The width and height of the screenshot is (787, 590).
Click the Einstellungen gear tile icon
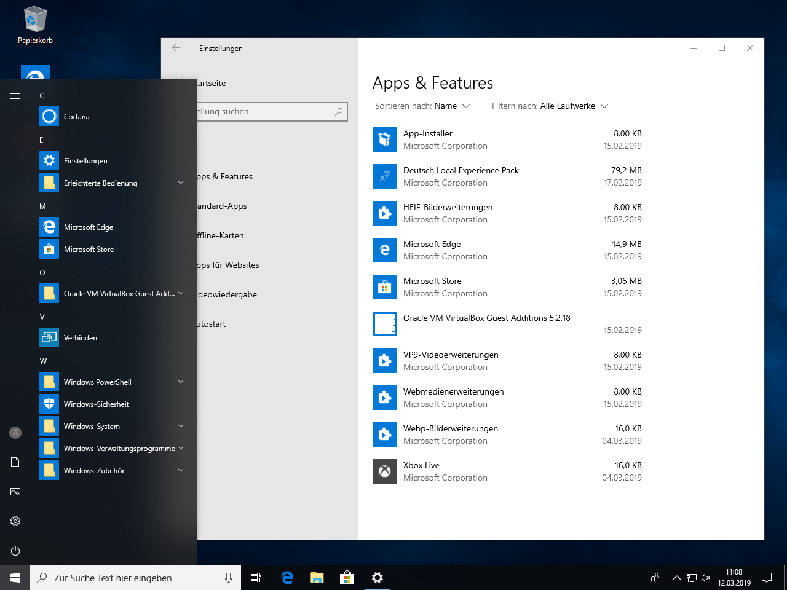click(x=49, y=161)
